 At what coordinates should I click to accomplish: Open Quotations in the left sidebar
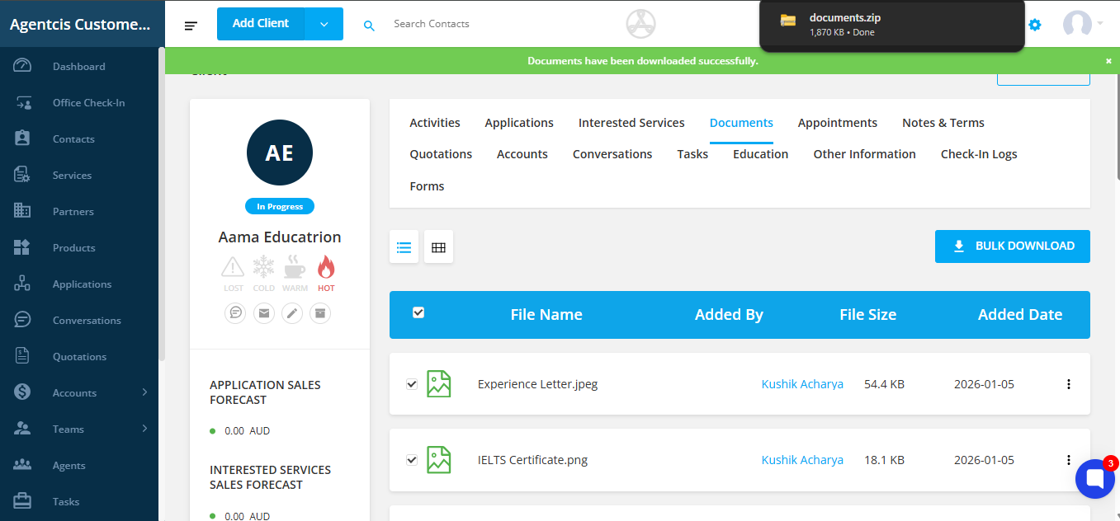pyautogui.click(x=79, y=357)
